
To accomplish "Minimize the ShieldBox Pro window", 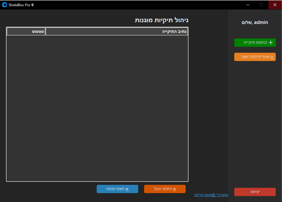I will [248, 5].
